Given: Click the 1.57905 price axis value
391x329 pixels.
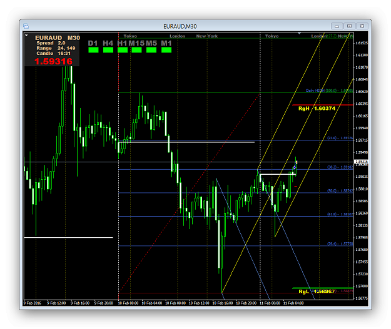Looking at the screenshot, I should (362, 237).
